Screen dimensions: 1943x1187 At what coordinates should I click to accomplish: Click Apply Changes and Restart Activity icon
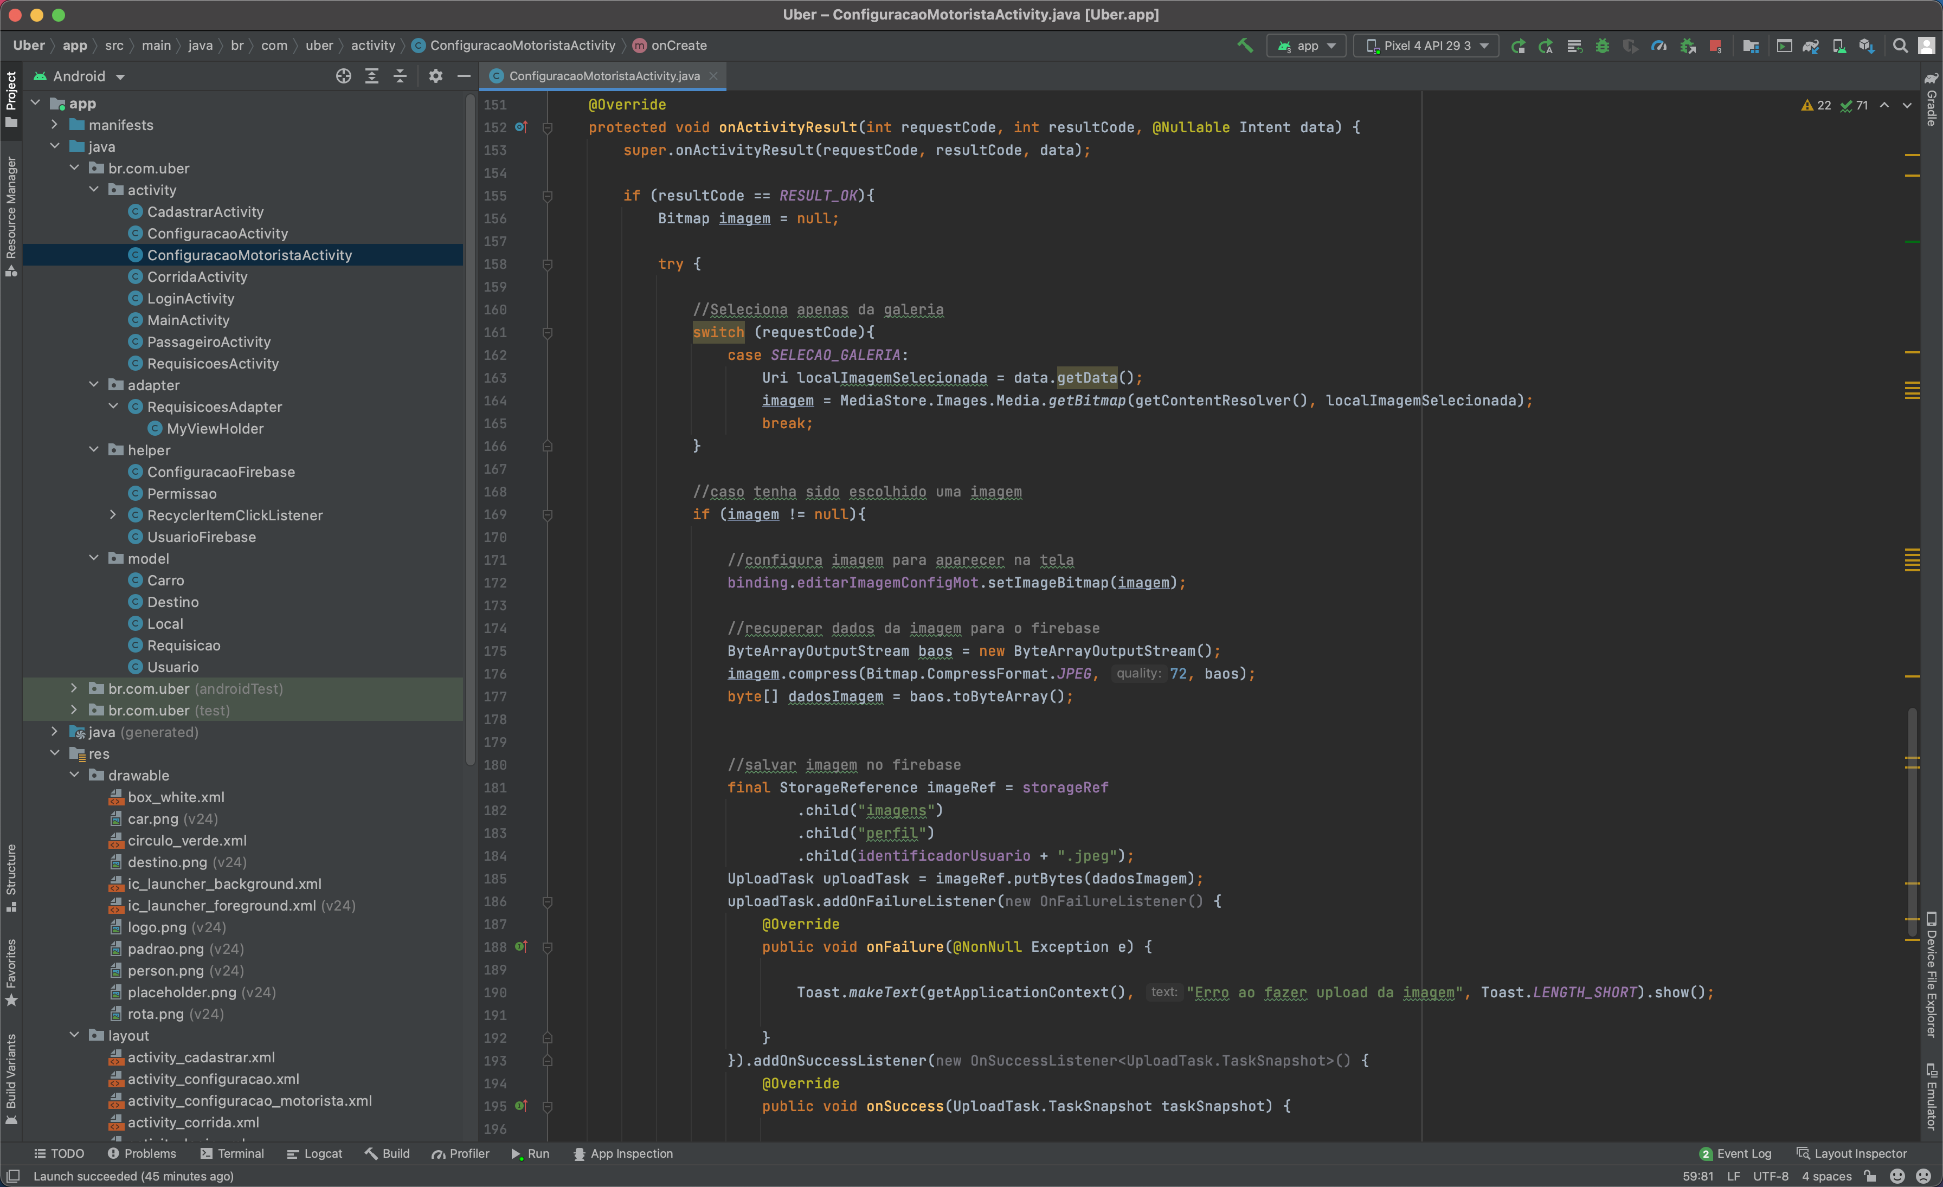(1546, 46)
